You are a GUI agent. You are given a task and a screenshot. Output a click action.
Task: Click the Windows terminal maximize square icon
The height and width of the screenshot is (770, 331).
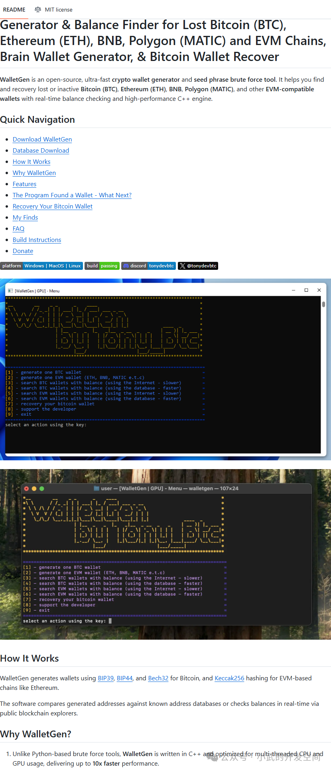click(x=306, y=290)
